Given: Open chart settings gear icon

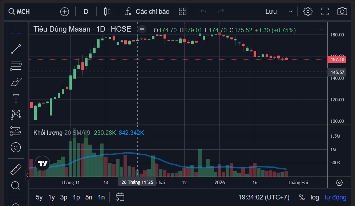Looking at the screenshot, I should 308,11.
